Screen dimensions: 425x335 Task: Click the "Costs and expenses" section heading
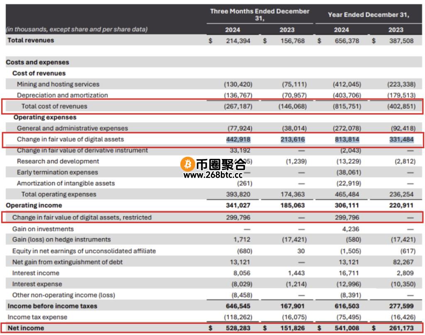click(x=37, y=62)
